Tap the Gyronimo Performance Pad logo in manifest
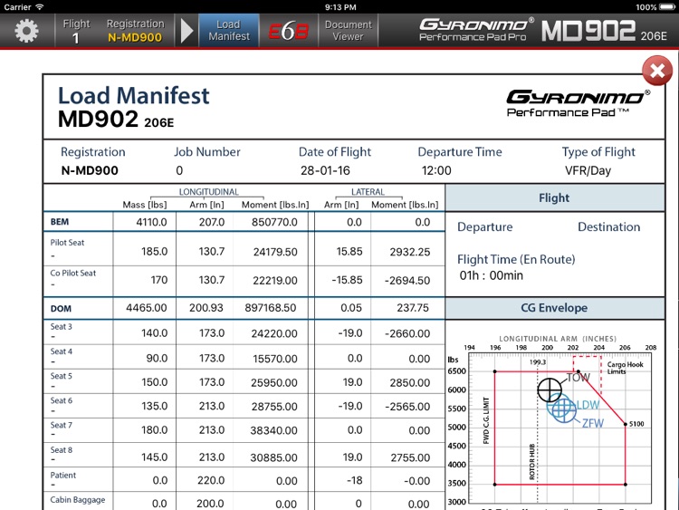 tap(578, 103)
